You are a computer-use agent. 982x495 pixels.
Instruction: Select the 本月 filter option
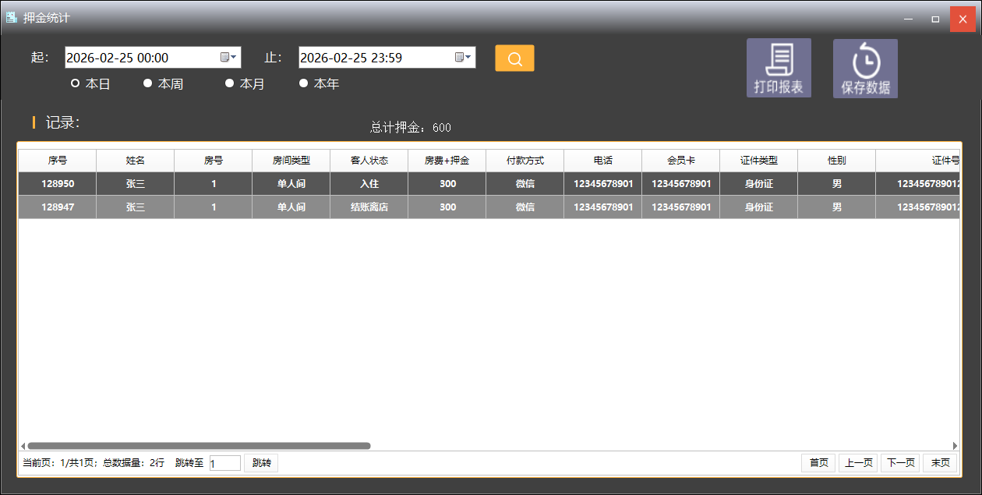pyautogui.click(x=229, y=83)
